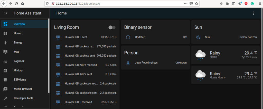Open ESPHome chip icon in sidebar
The image size is (263, 109).
[5, 80]
